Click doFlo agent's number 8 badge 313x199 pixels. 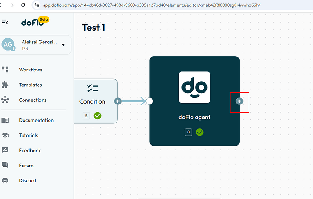(188, 132)
